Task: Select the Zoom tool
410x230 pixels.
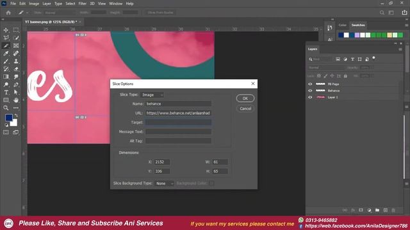Action: pyautogui.click(x=6, y=108)
